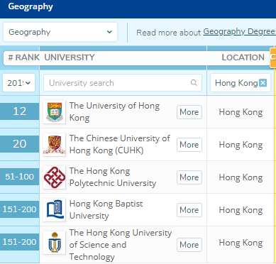This screenshot has width=276, height=264.
Task: Open The Chinese University of Hong Kong (CUHK) link
Action: (x=120, y=144)
